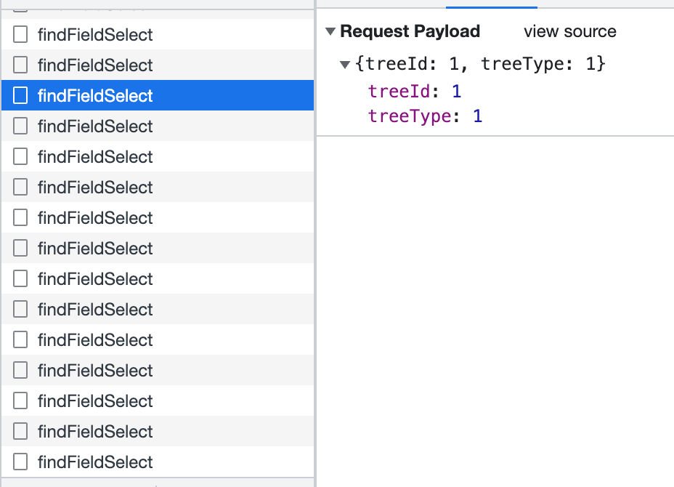The image size is (674, 487).
Task: Click the value next to treeType
Action: [x=477, y=116]
